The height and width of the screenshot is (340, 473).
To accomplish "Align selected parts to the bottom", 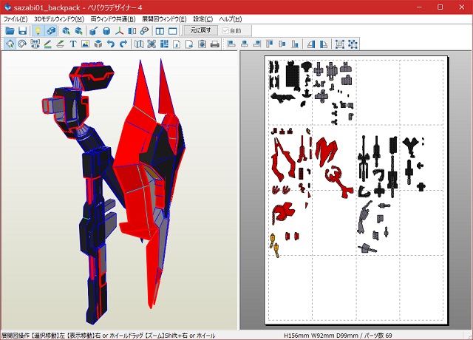I will (x=295, y=44).
